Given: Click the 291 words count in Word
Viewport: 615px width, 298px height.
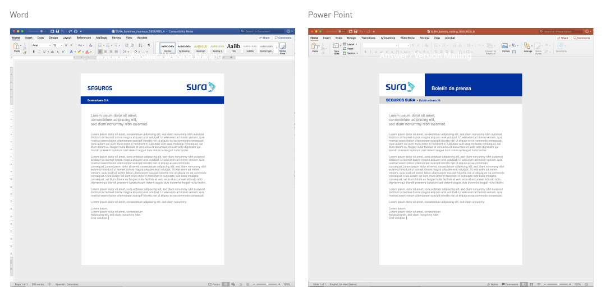Looking at the screenshot, I should pyautogui.click(x=38, y=284).
